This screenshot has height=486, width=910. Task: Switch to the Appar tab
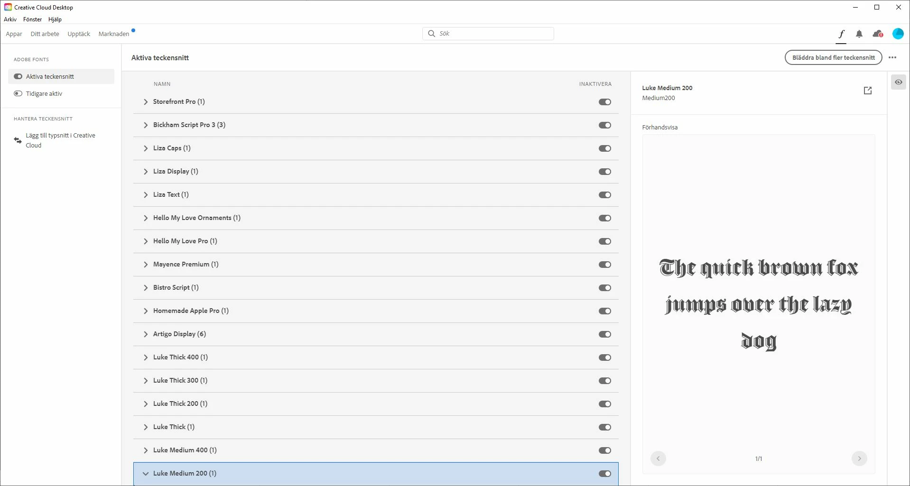click(x=14, y=34)
